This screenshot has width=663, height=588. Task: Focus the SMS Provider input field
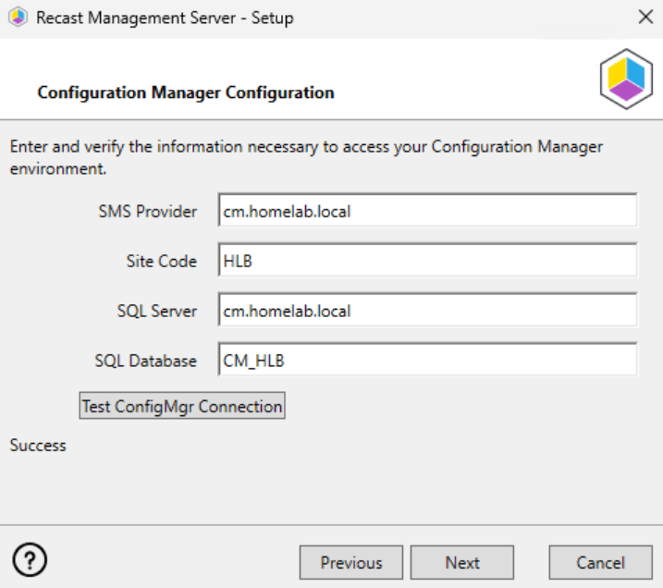(x=427, y=211)
